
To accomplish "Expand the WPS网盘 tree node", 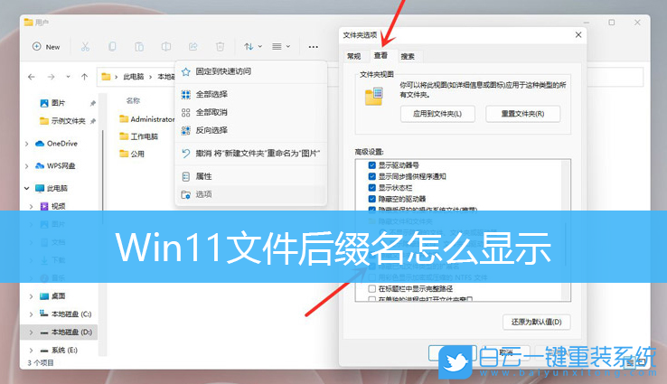I will (27, 166).
